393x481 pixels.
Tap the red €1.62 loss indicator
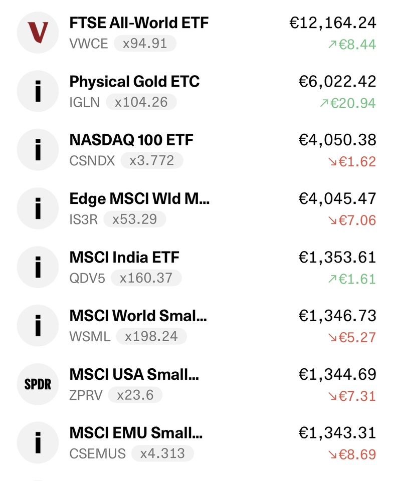click(x=352, y=162)
